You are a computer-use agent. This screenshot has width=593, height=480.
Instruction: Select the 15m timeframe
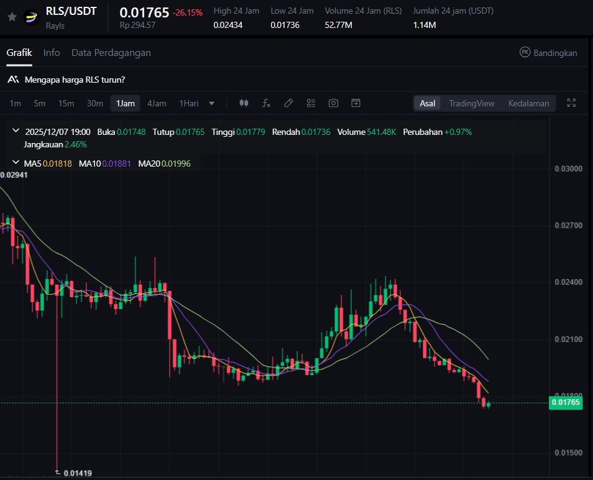pyautogui.click(x=66, y=103)
